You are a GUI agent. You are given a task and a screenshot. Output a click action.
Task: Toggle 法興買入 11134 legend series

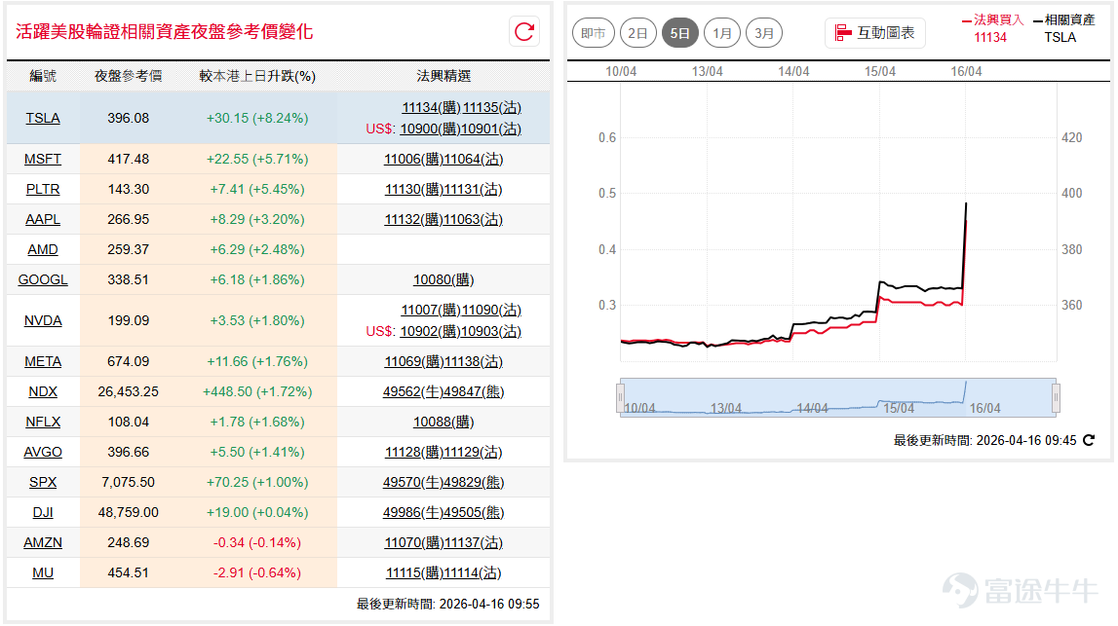pyautogui.click(x=992, y=28)
